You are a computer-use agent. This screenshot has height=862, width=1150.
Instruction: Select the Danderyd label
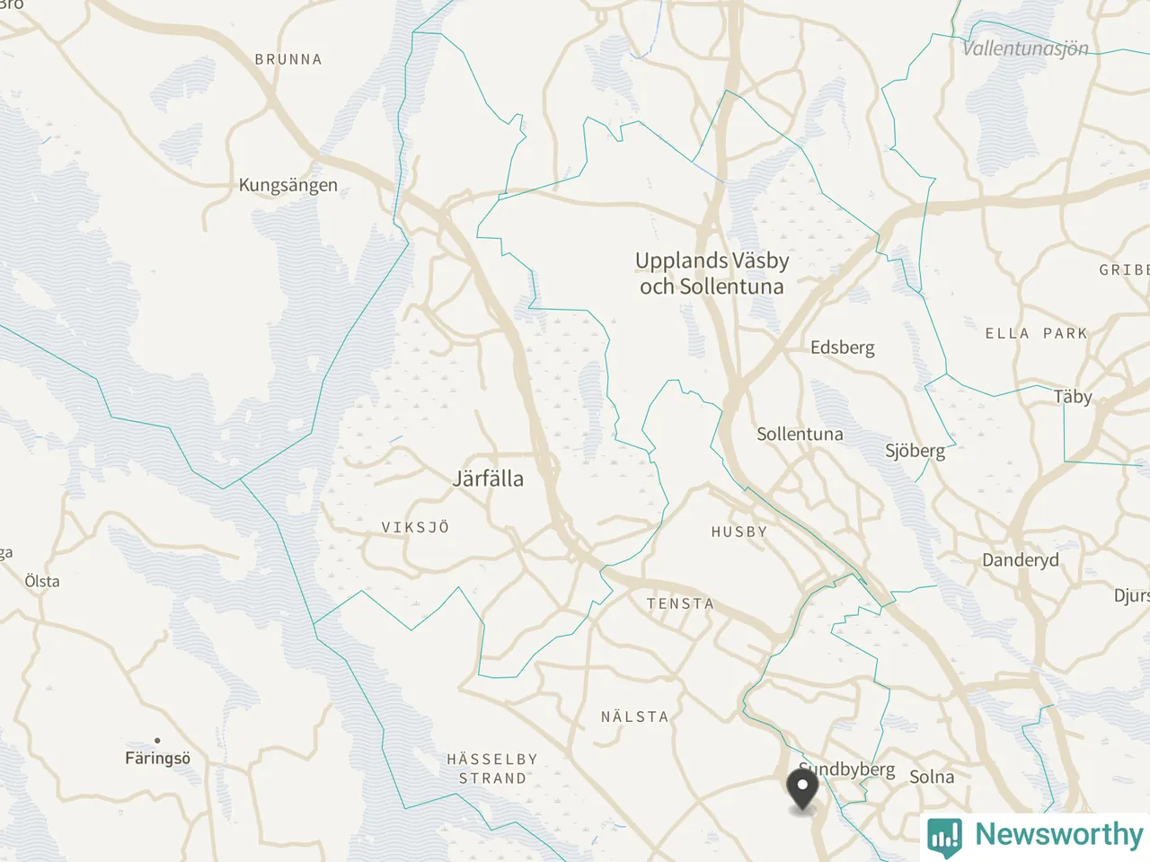click(1021, 560)
